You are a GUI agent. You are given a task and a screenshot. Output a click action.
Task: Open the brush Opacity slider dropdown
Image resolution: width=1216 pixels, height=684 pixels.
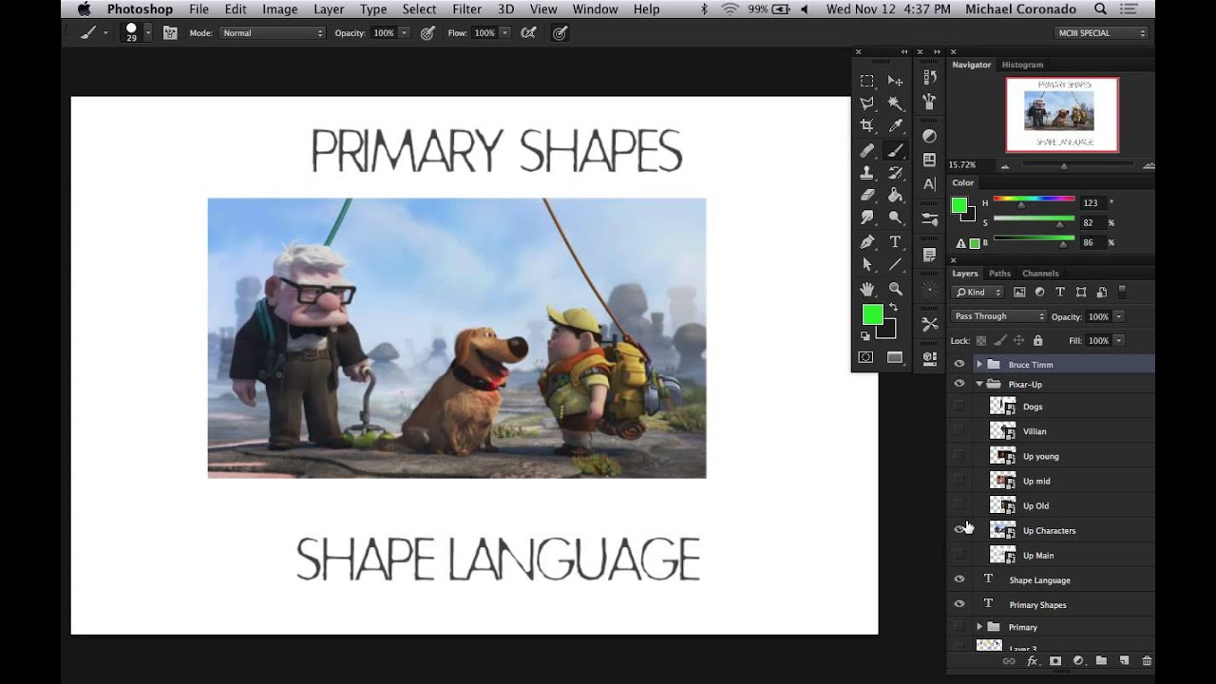coord(405,32)
